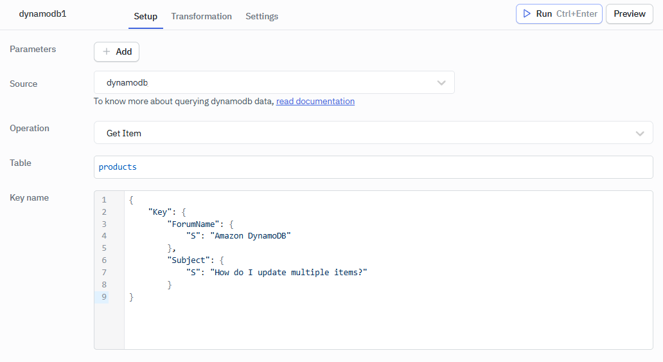
Task: Go to the Settings tab
Action: [x=261, y=16]
